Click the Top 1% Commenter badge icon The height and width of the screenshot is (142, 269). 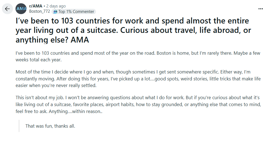coord(55,12)
